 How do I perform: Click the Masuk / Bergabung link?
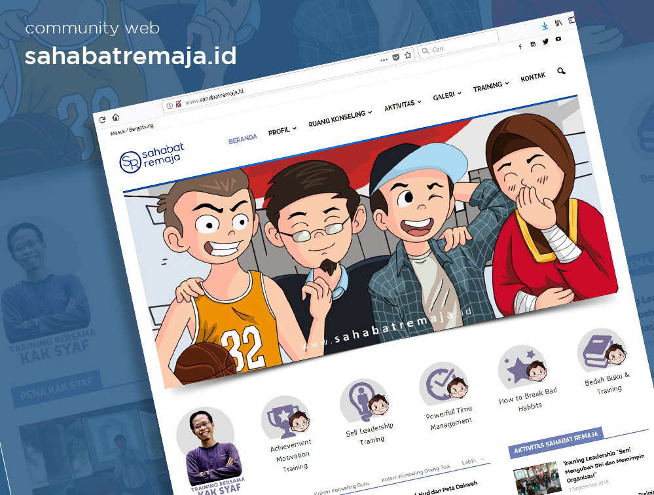pyautogui.click(x=132, y=129)
